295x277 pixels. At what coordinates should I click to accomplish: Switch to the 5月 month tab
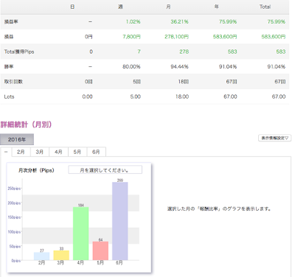[x=77, y=152]
